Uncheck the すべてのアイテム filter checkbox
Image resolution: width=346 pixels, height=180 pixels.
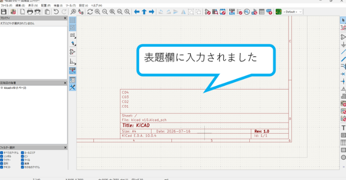point(1,153)
